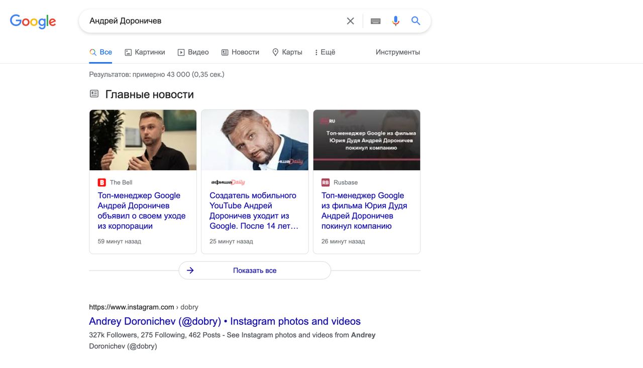Open headline из фильма Юрия Дудя

pyautogui.click(x=364, y=211)
